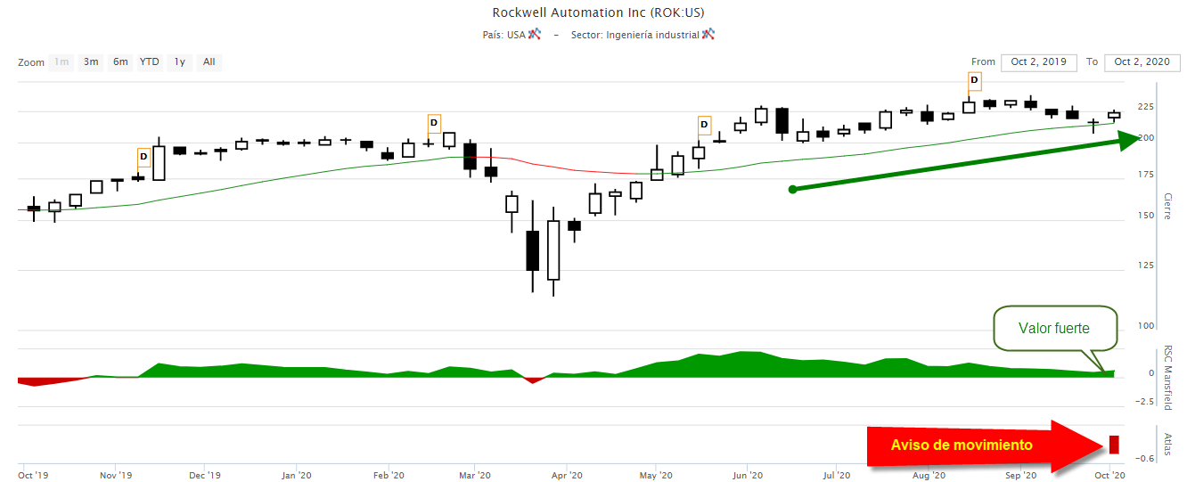
Task: Open the To date field Oct 2, 2020
Action: click(1142, 62)
